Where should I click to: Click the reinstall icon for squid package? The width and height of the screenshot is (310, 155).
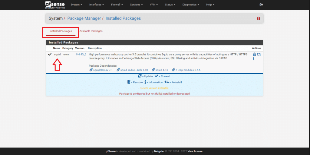pos(259,54)
